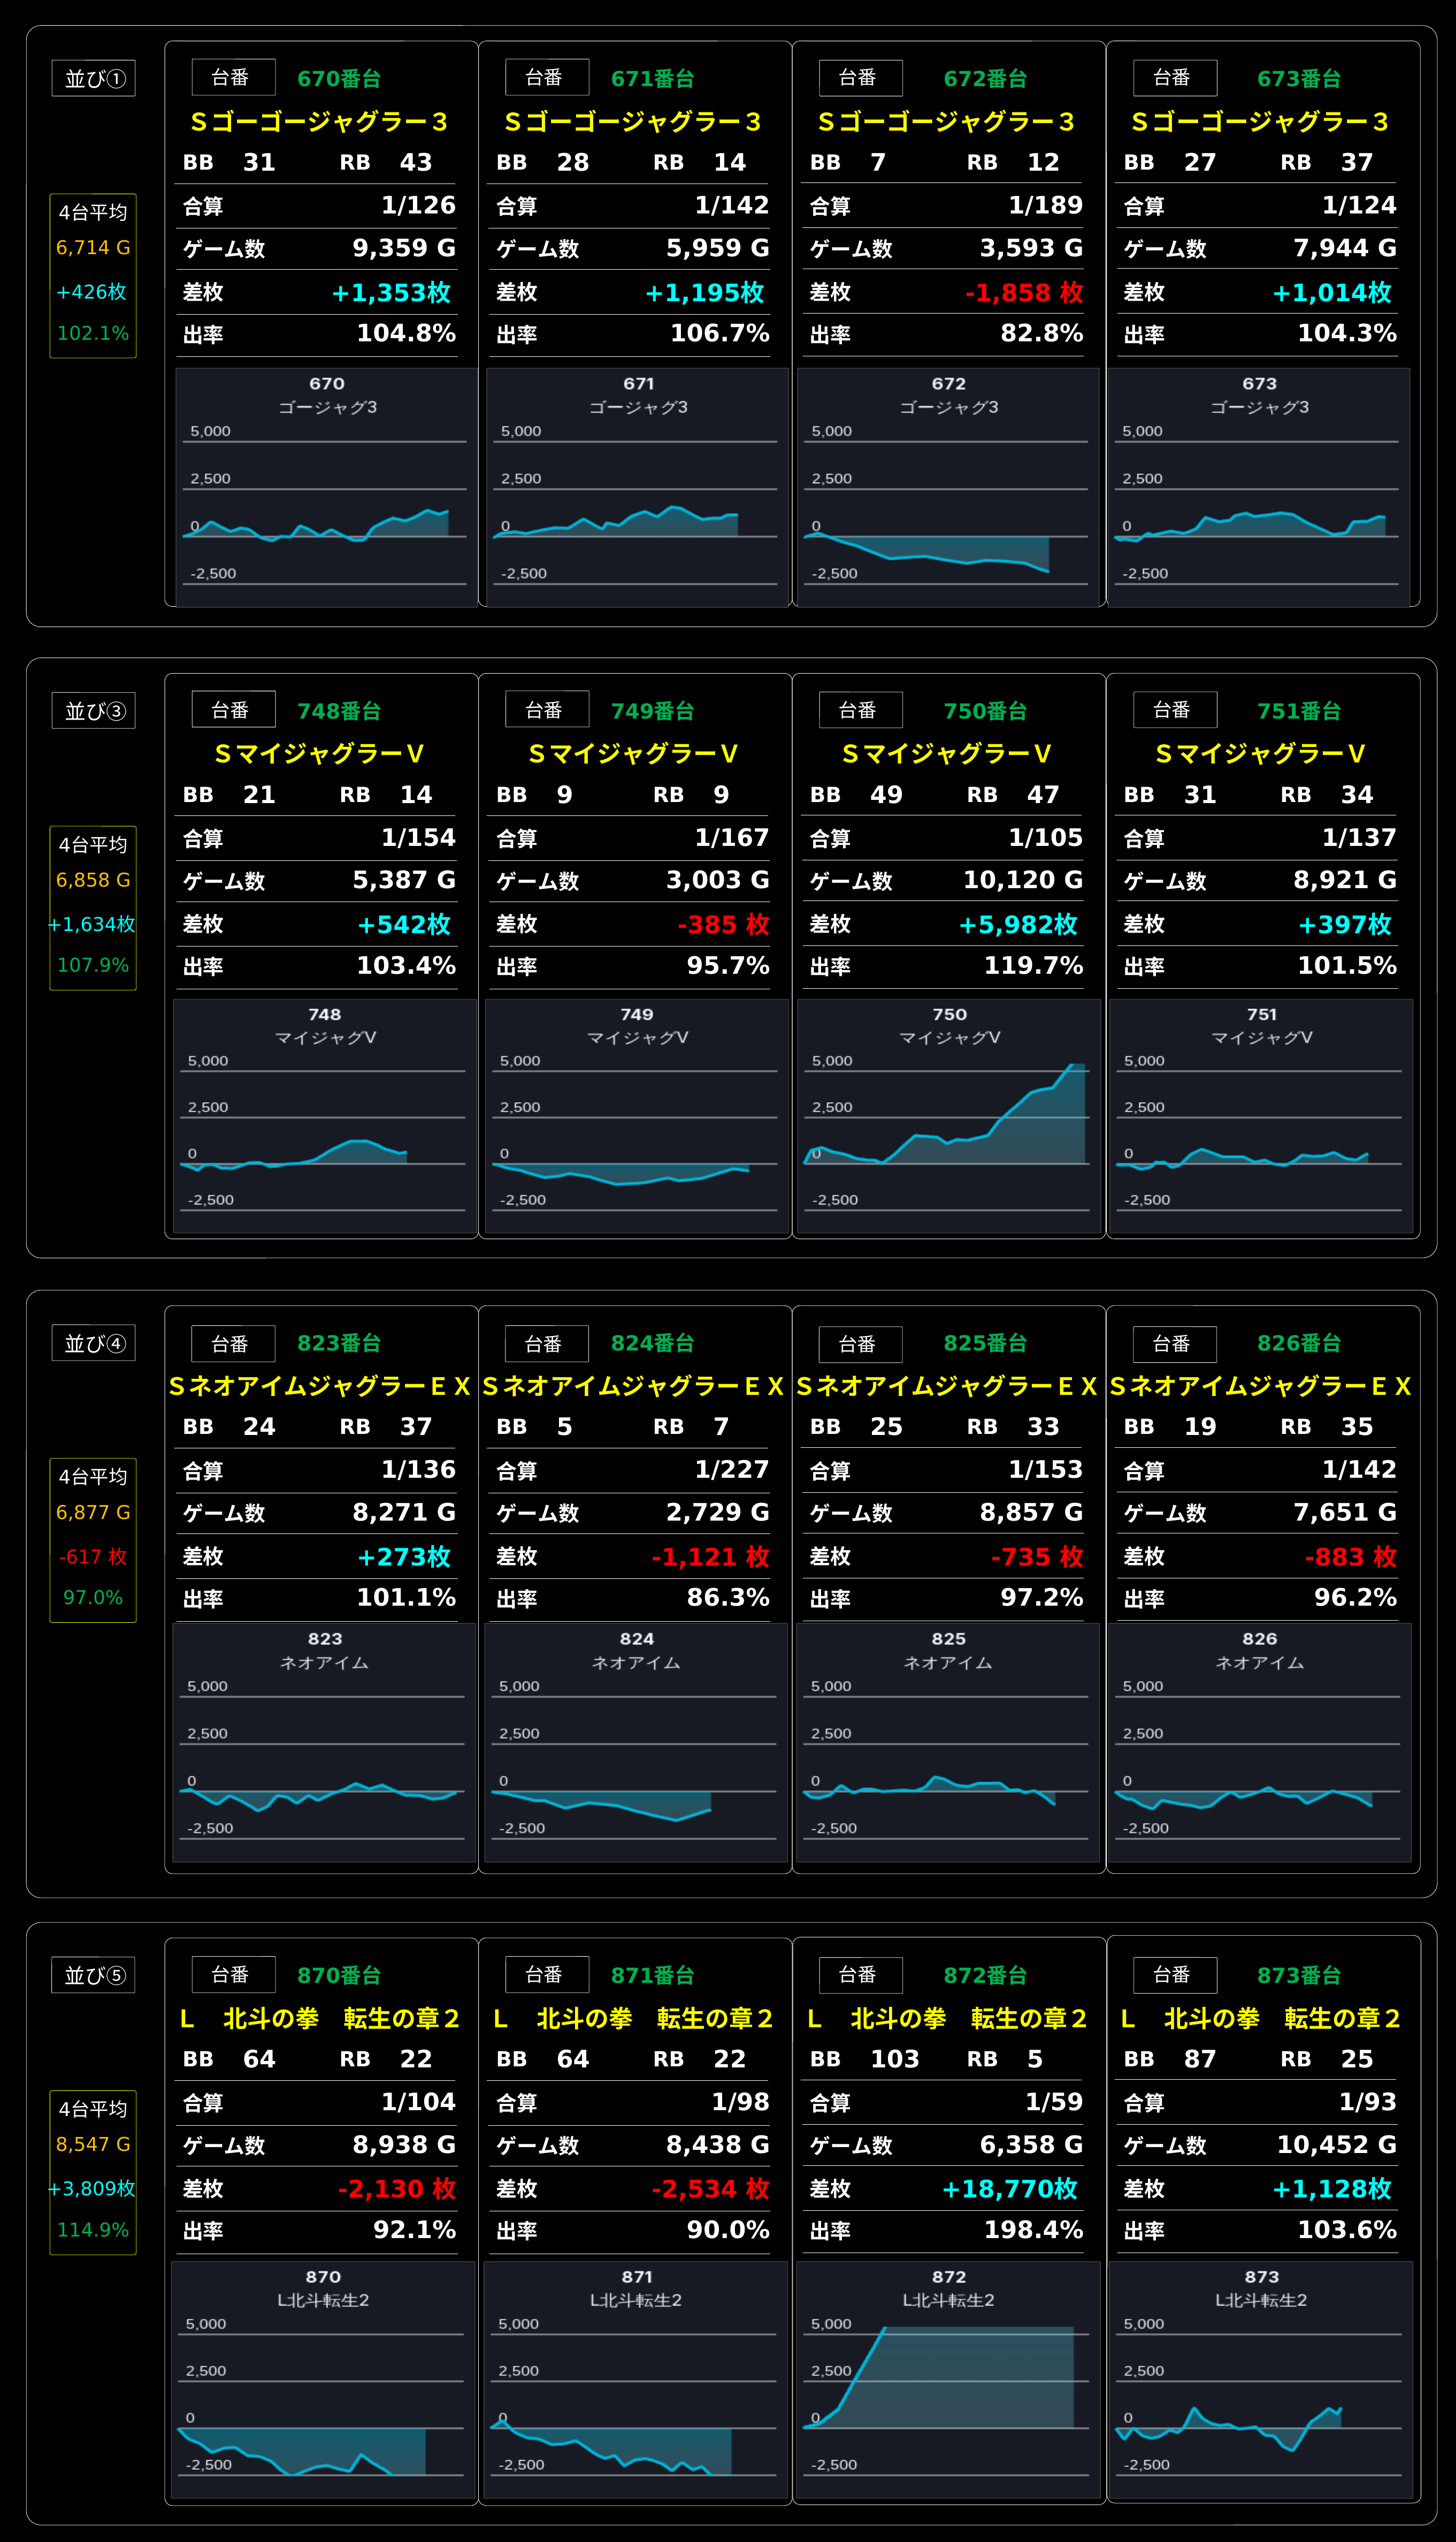Click the 82.8% payout rate
1456x2542 pixels.
1042,334
